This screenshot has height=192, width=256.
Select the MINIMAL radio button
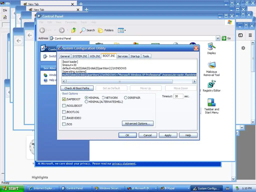(x=86, y=98)
